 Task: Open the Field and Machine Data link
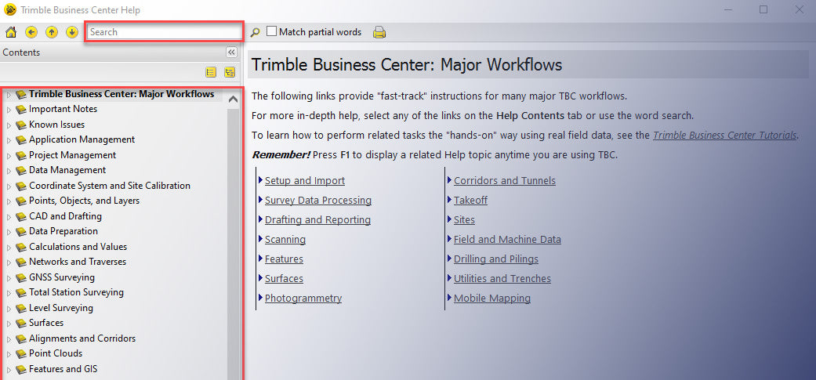(507, 240)
